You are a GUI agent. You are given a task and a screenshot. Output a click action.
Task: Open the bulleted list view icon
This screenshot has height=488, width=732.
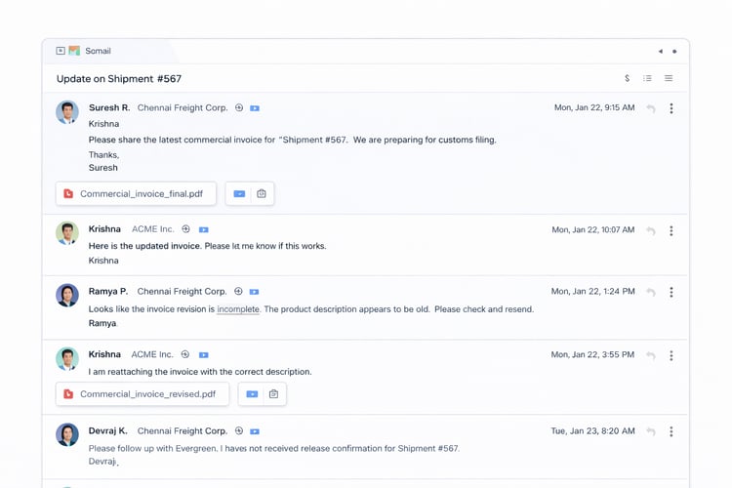coord(647,78)
